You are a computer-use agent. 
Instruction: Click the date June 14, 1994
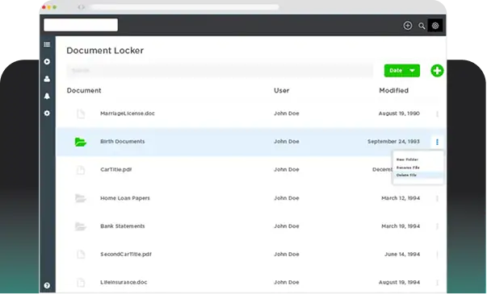tap(402, 255)
